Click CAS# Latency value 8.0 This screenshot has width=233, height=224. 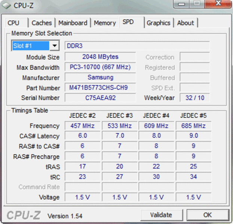[x=156, y=136]
